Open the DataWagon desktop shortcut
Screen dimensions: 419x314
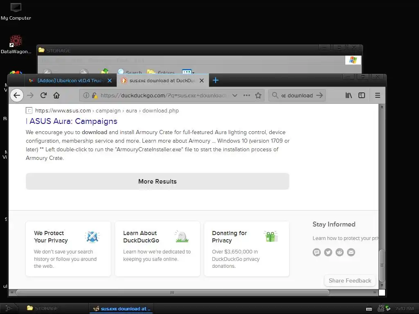(x=16, y=44)
